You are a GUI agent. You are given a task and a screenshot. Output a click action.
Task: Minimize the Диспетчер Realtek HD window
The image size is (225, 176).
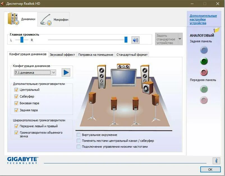point(192,4)
